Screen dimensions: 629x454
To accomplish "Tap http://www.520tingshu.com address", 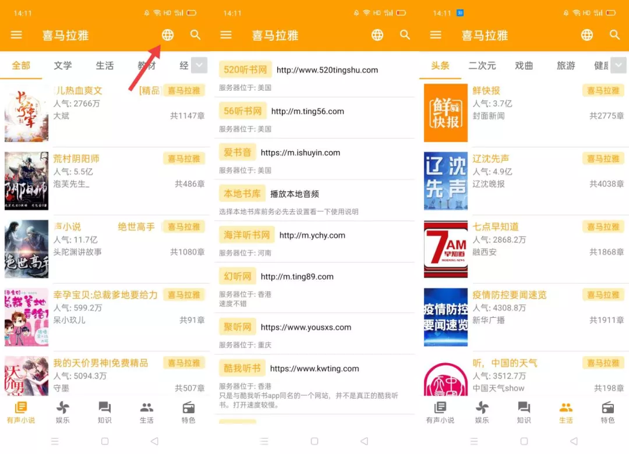I will tap(327, 70).
